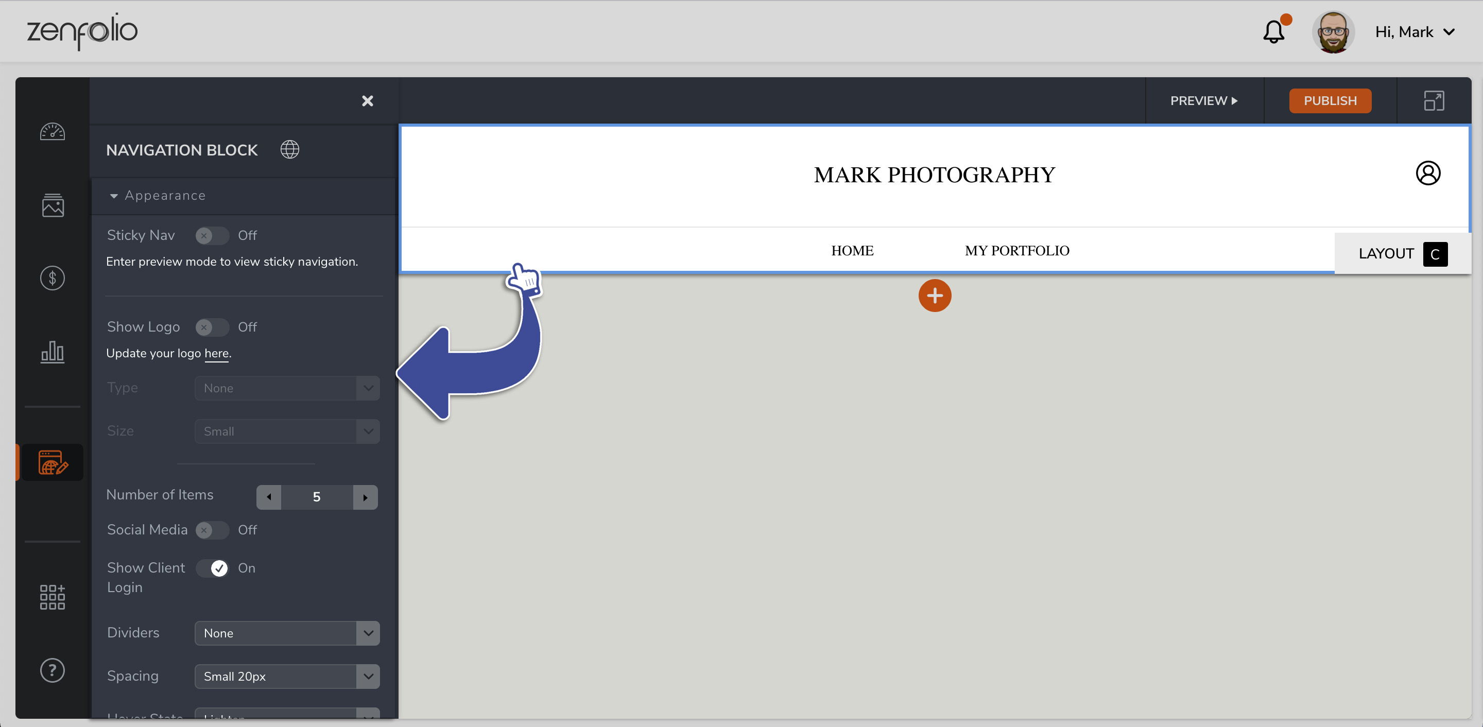Open the photos gallery icon in sidebar

(x=53, y=205)
